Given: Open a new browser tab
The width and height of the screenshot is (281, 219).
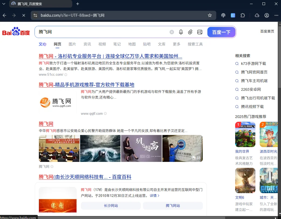Looking at the screenshot, I should click(x=78, y=4).
